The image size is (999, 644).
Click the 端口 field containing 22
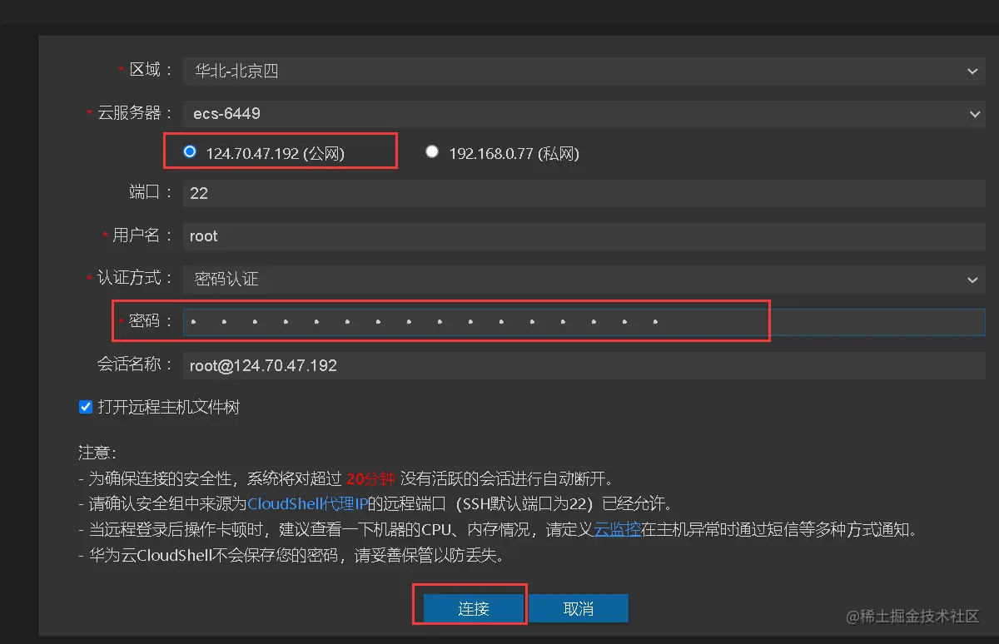[584, 193]
